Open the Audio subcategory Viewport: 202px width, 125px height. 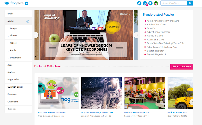pos(18,50)
